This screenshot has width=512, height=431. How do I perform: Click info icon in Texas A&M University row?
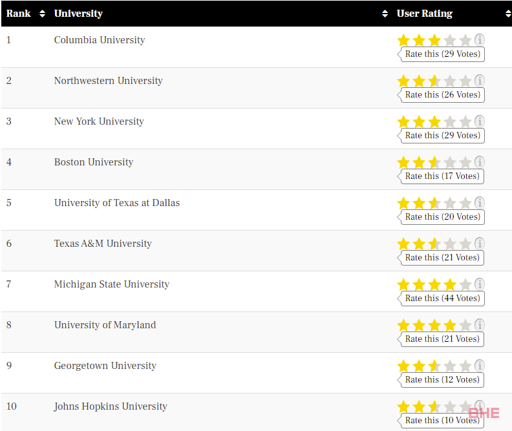[479, 244]
